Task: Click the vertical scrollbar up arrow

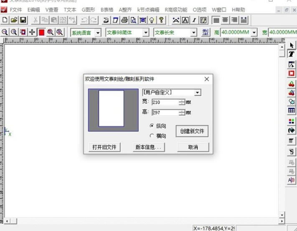Action: pos(282,47)
